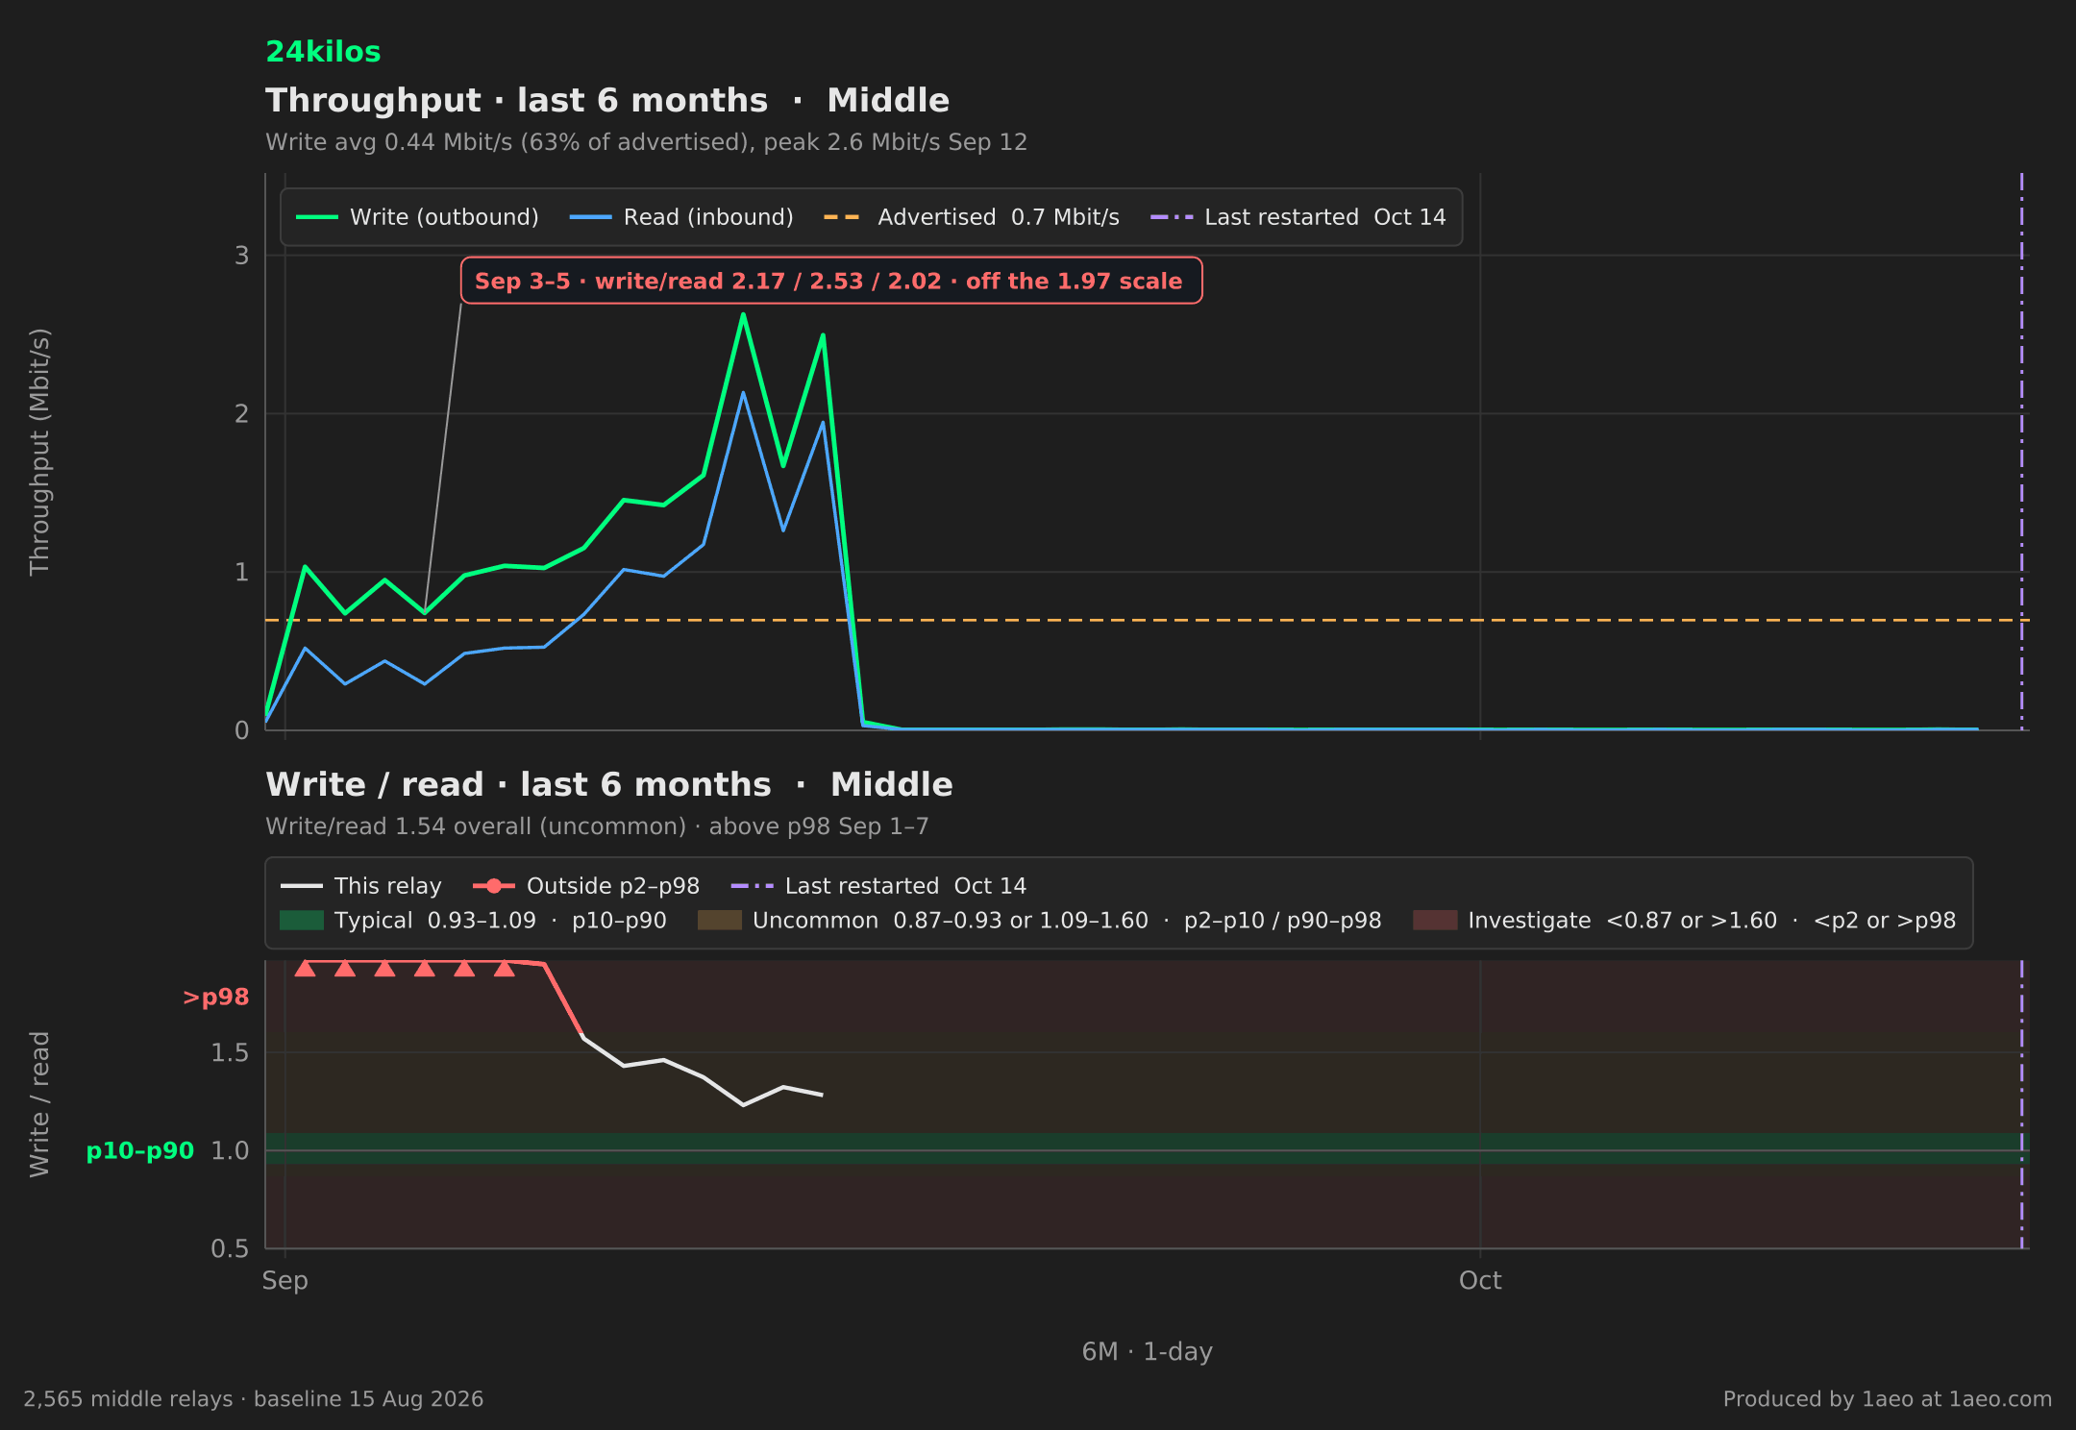
Task: Click the Write / read axis title
Action: pos(39,1104)
